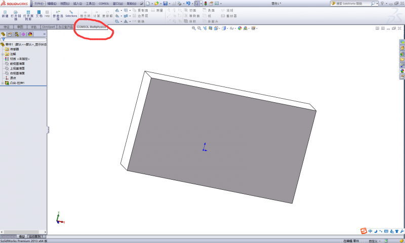The image size is (405, 243).
Task: Click the COMSOL Selections icon
Action: [x=71, y=14]
